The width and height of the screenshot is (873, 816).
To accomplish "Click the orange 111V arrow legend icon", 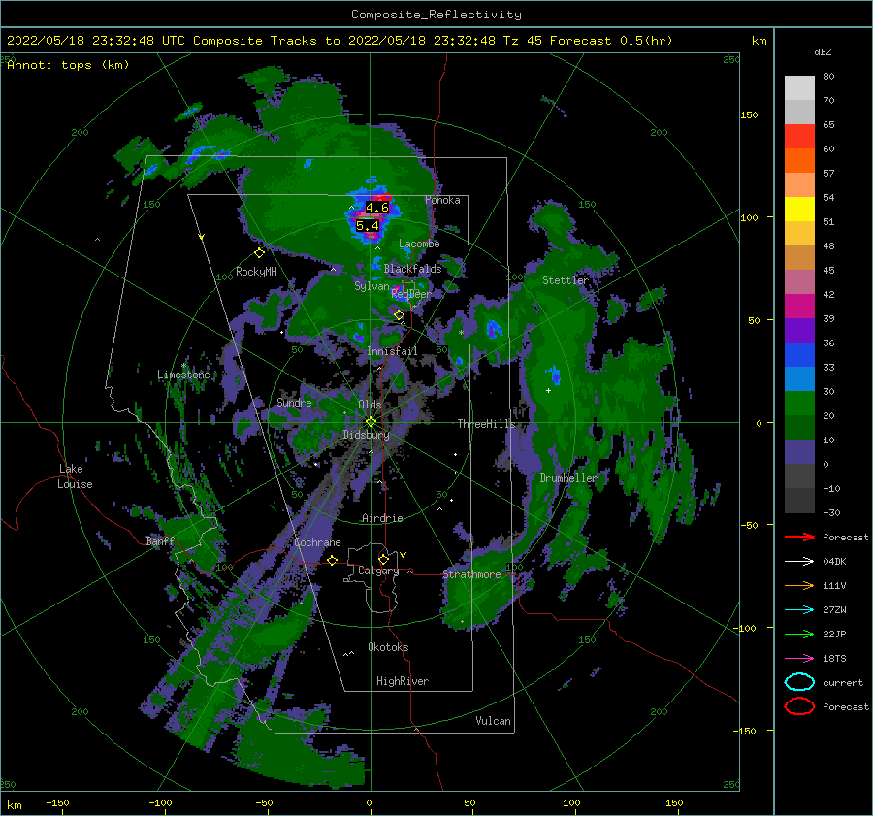I will point(799,585).
